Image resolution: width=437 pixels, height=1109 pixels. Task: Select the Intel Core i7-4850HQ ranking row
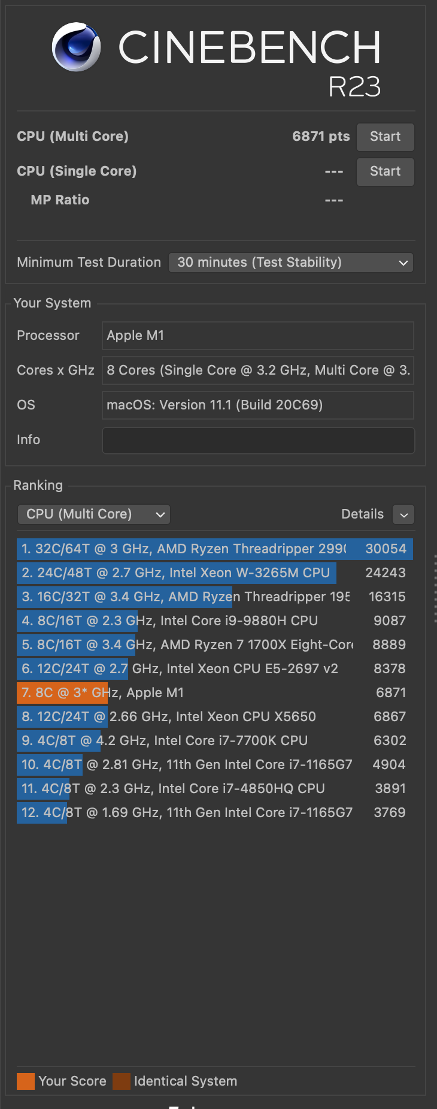click(x=215, y=788)
